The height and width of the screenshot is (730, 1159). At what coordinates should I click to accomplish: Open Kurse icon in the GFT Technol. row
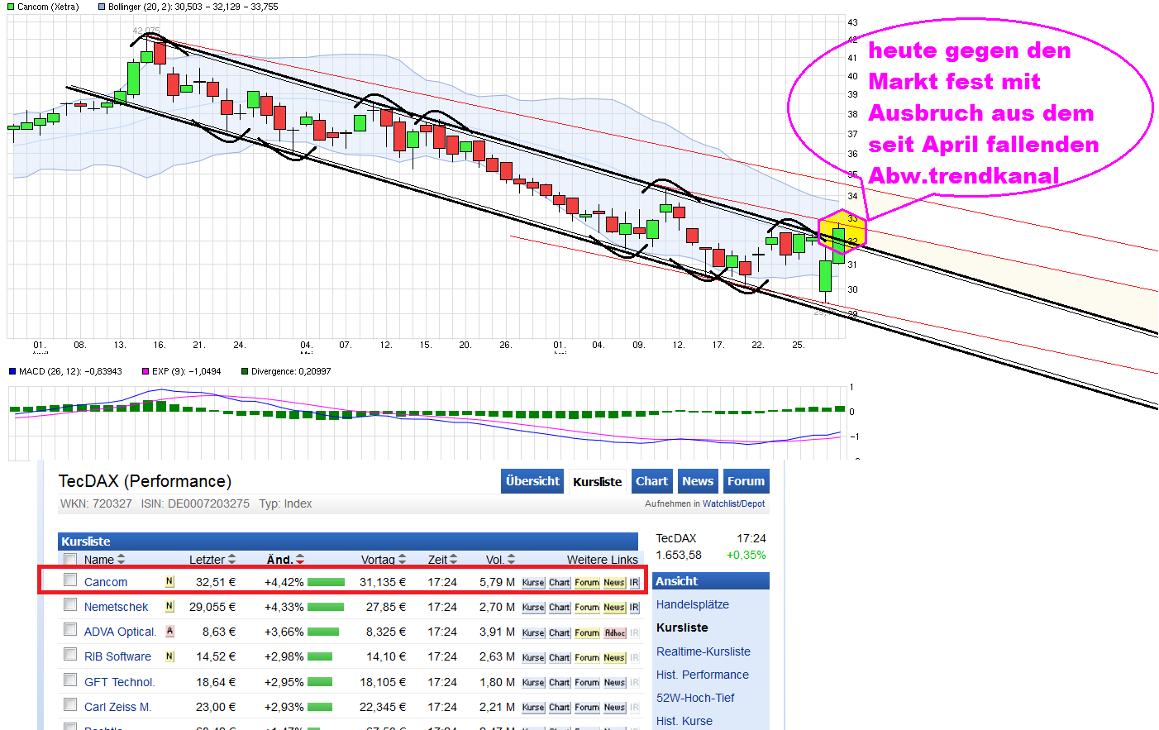point(533,683)
